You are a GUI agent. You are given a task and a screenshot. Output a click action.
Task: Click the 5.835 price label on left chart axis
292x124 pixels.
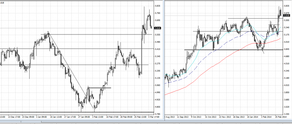[x=158, y=6]
